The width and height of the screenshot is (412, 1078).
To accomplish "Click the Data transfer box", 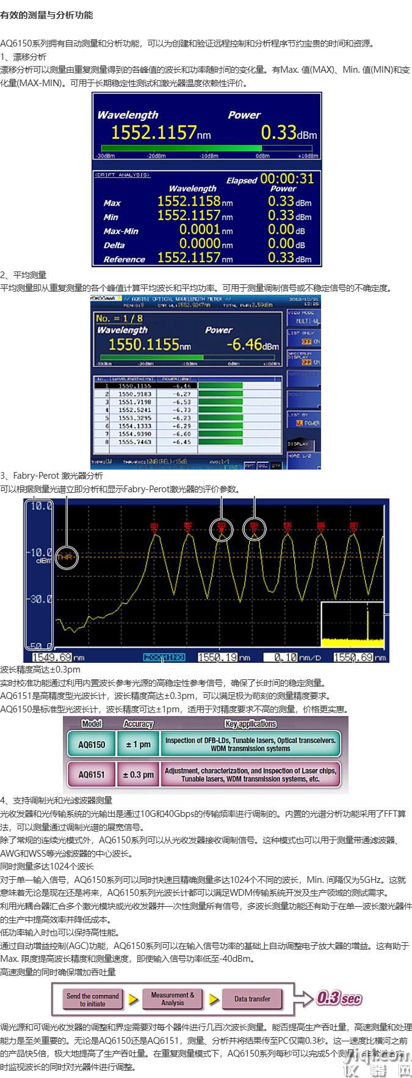I will (252, 999).
